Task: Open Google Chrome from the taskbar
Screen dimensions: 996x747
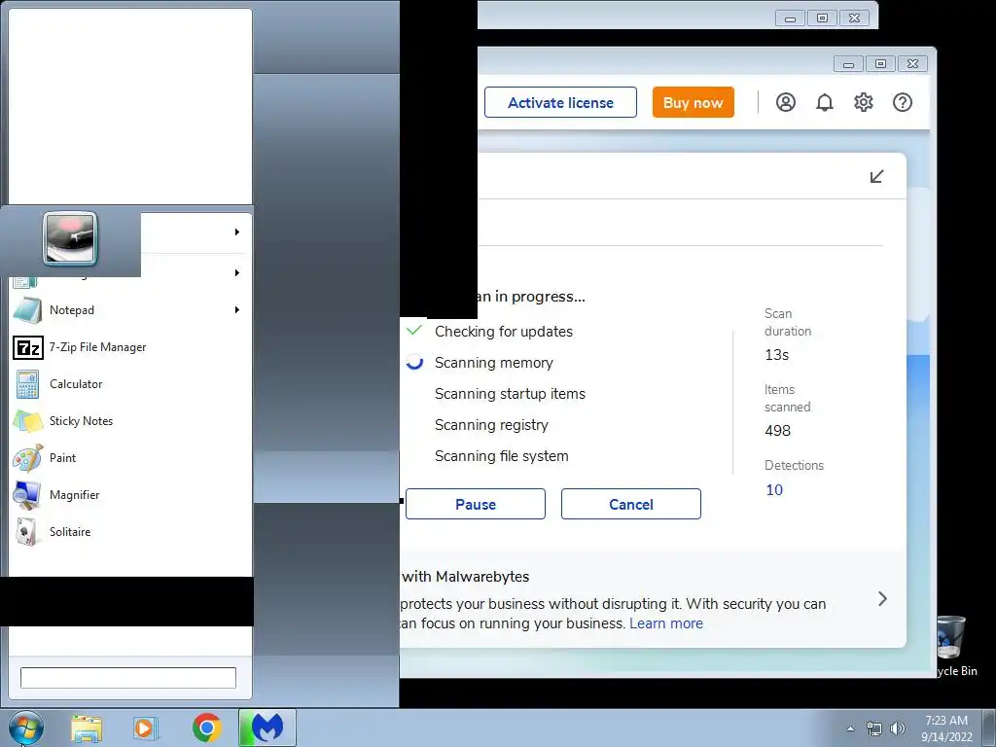Action: 206,728
